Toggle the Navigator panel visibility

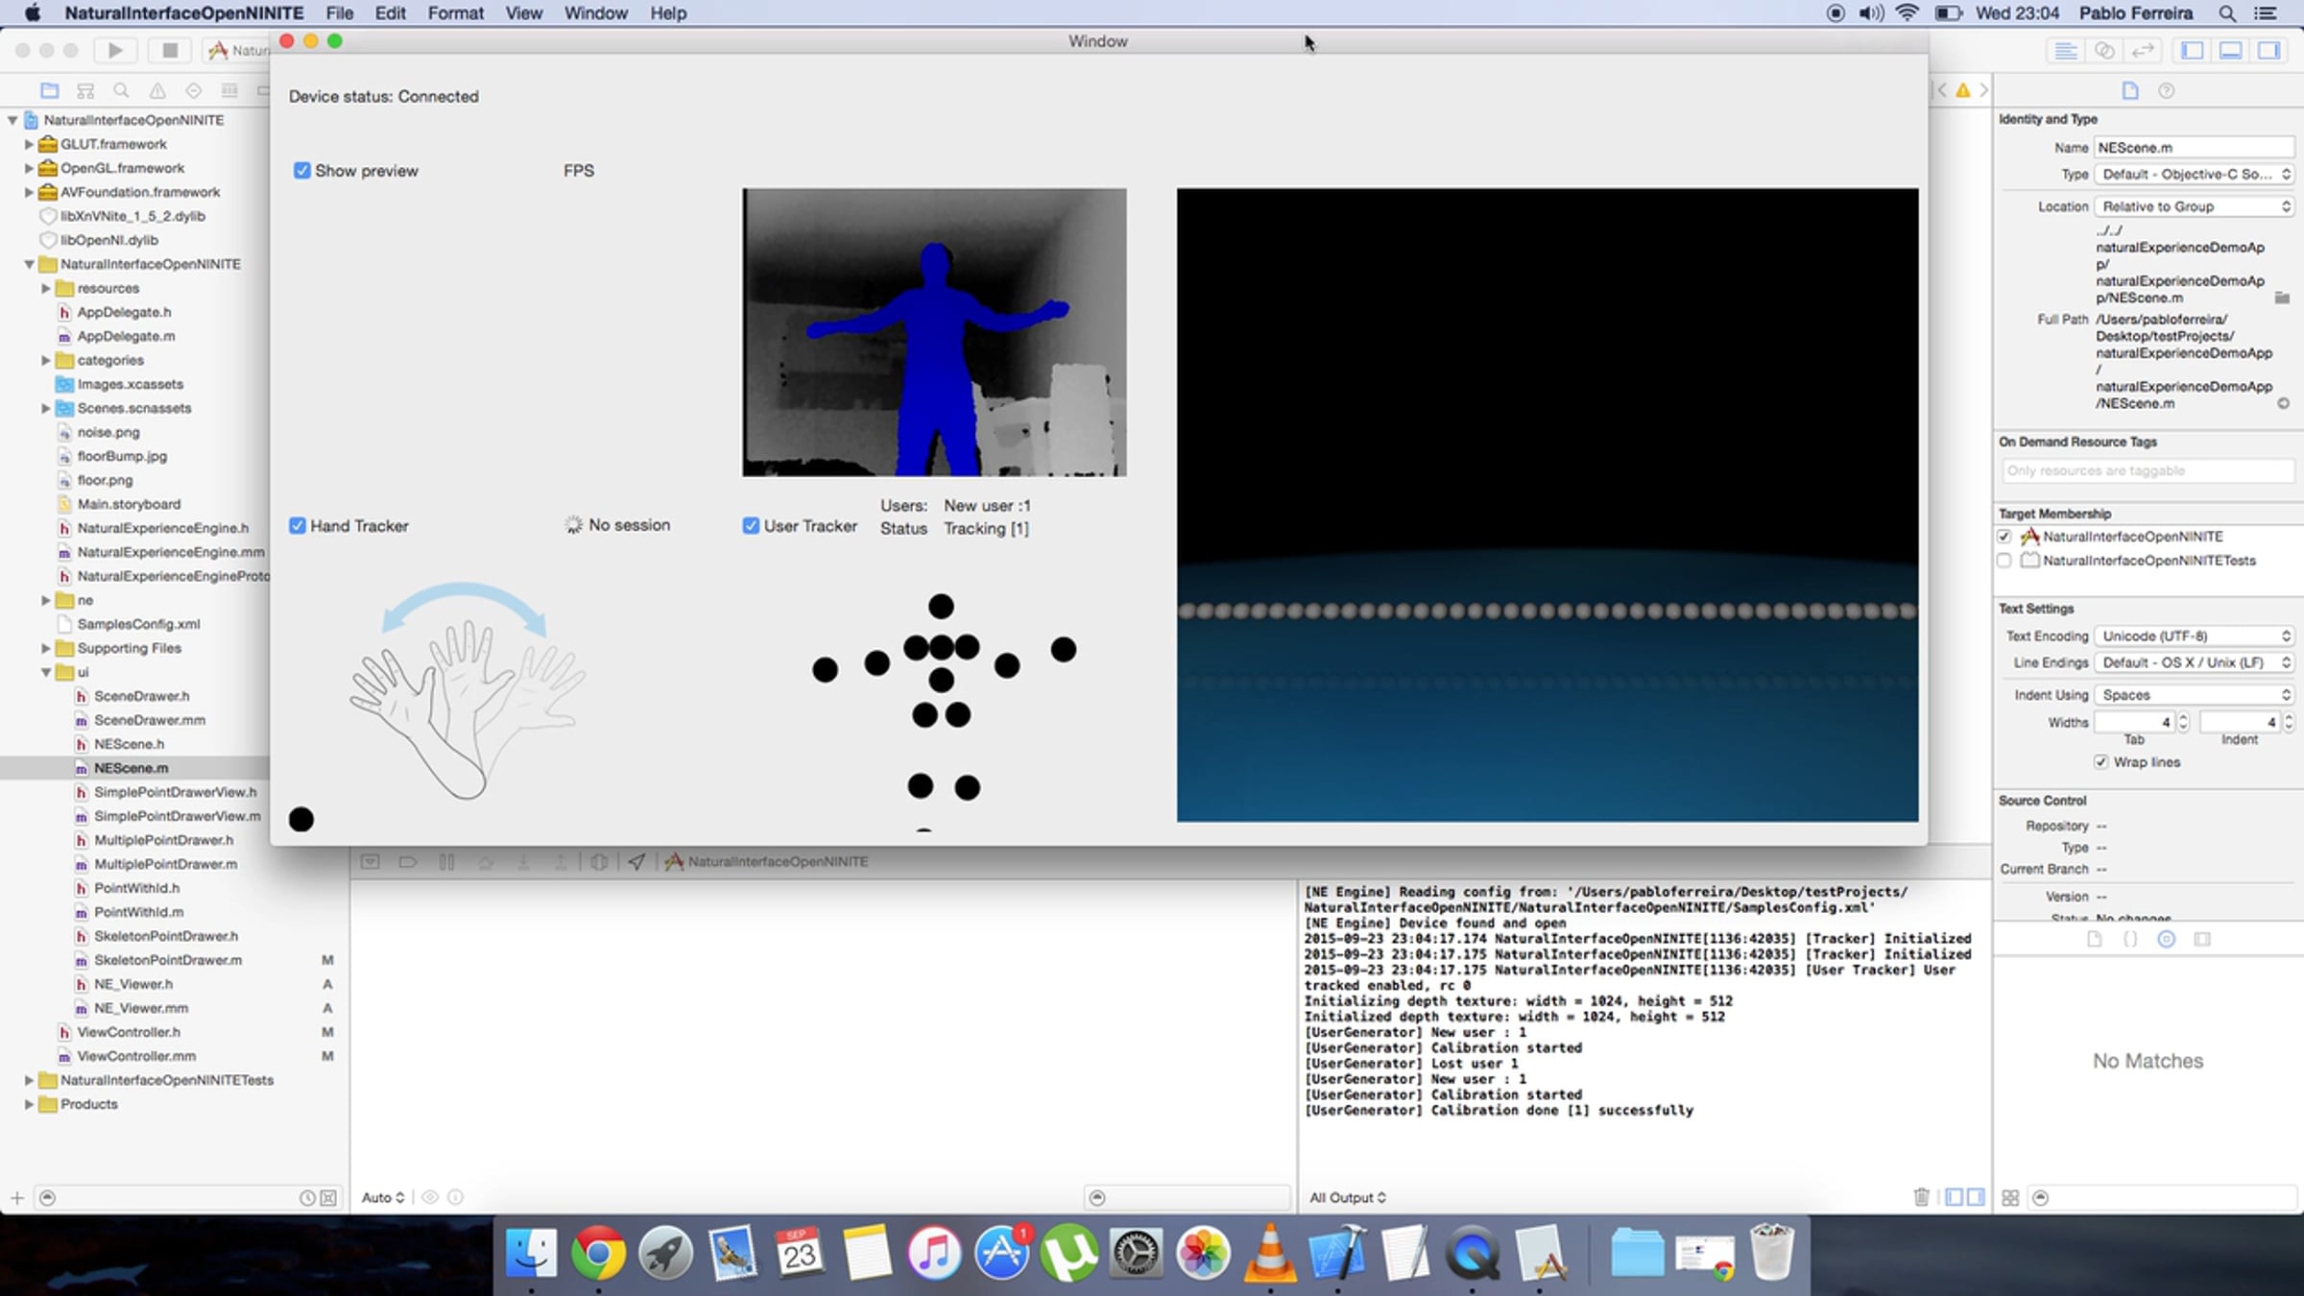pyautogui.click(x=2193, y=50)
